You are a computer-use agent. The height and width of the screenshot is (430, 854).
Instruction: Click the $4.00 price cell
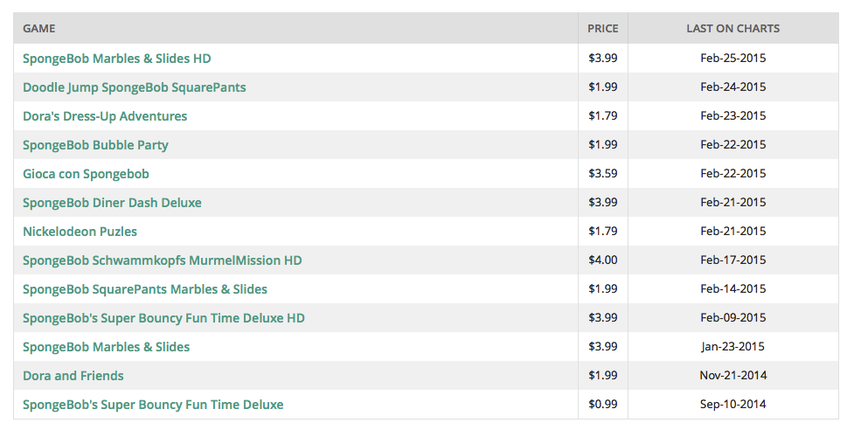[603, 260]
